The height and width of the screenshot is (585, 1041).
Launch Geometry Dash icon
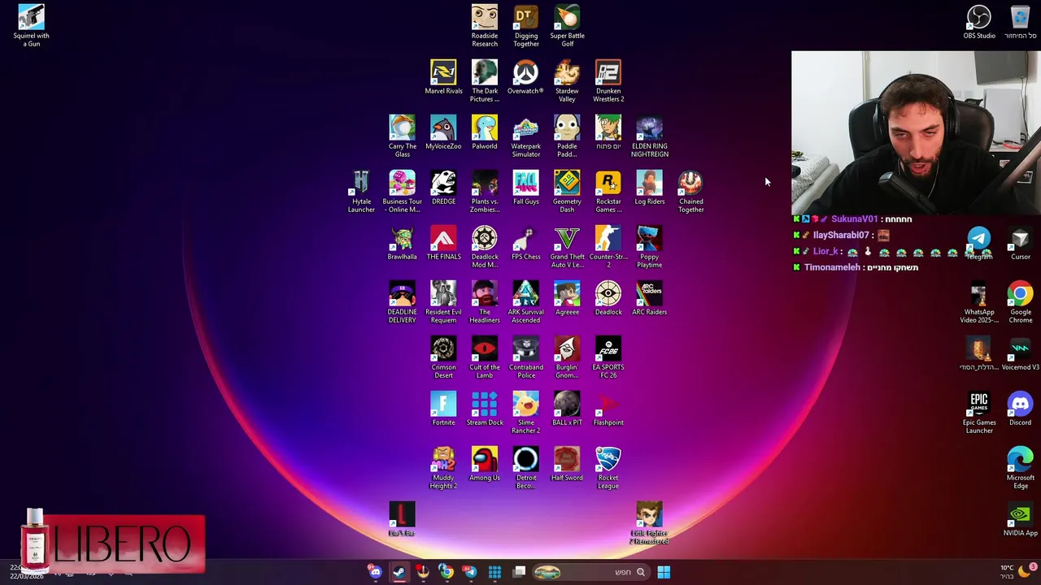[567, 191]
